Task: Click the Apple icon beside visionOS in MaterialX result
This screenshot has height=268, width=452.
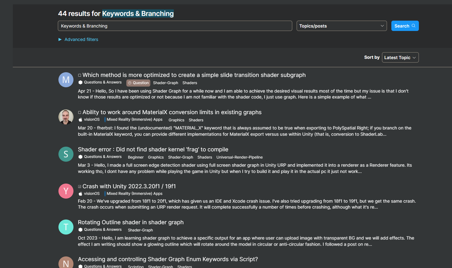Action: [x=80, y=119]
